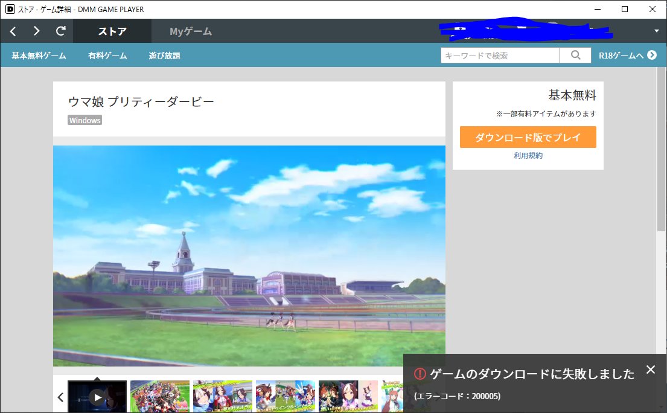The width and height of the screenshot is (667, 413).
Task: Open 利用規約 link
Action: pyautogui.click(x=528, y=156)
